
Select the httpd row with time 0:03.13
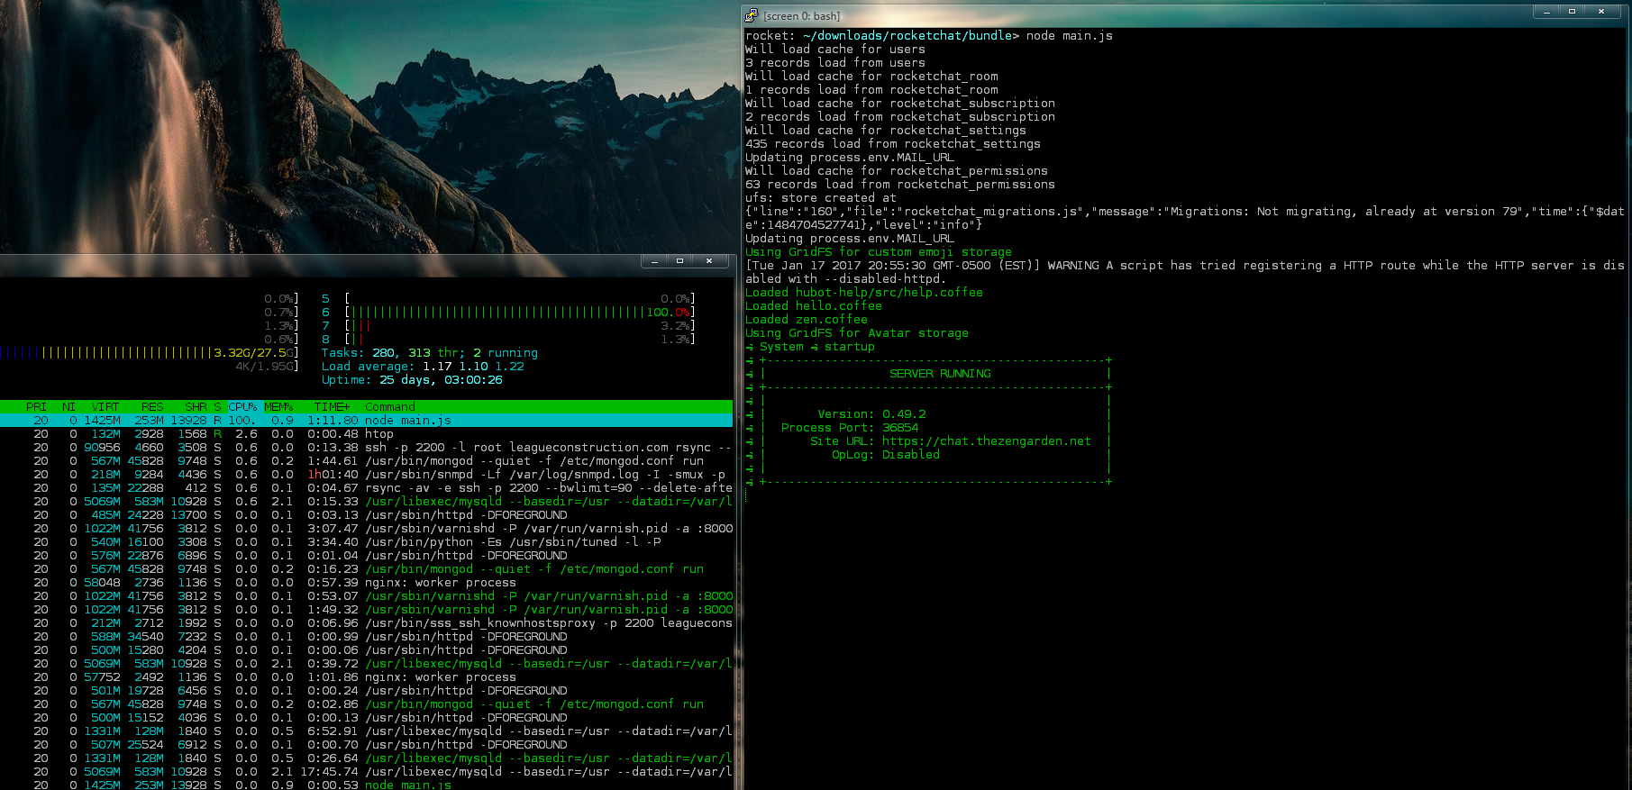click(366, 515)
